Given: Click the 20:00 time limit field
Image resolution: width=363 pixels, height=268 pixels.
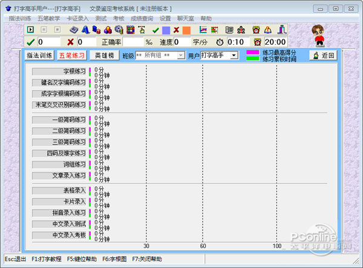Looking at the screenshot, I should 275,42.
